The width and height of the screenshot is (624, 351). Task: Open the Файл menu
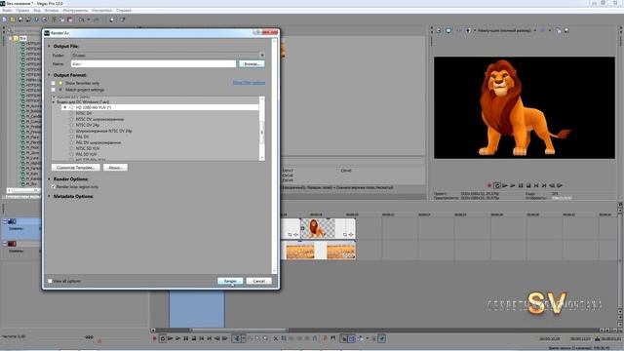point(7,11)
